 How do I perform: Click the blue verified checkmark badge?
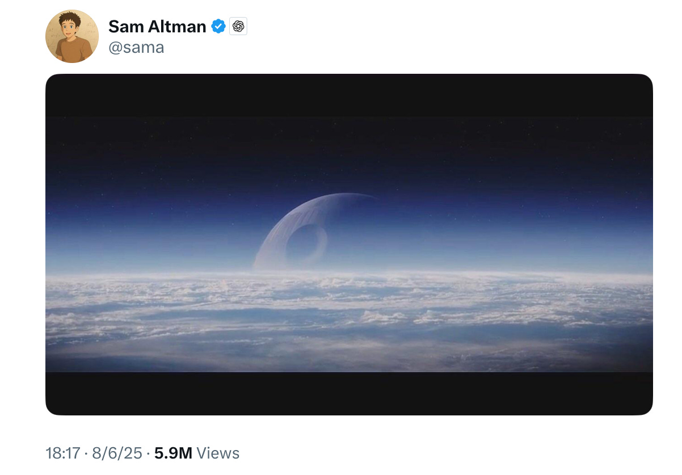tap(218, 26)
